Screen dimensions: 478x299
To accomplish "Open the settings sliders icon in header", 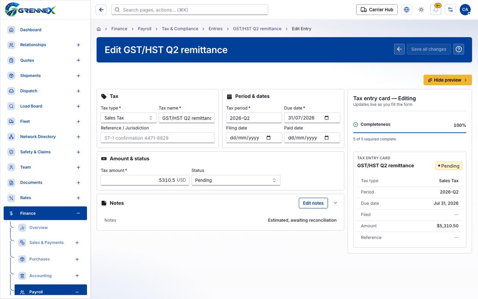I will point(450,10).
